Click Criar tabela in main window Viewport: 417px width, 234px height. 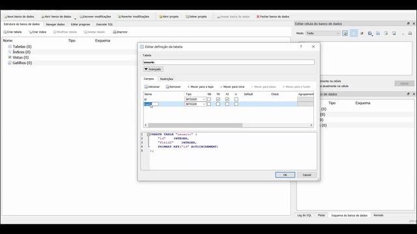tap(12, 32)
